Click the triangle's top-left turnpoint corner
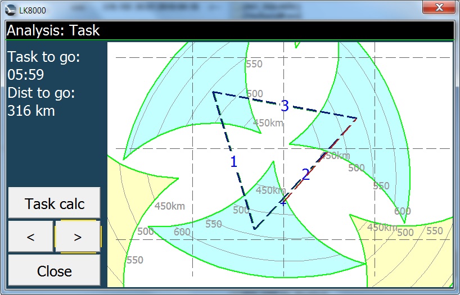Viewport: 460px width, 295px height. coord(213,92)
